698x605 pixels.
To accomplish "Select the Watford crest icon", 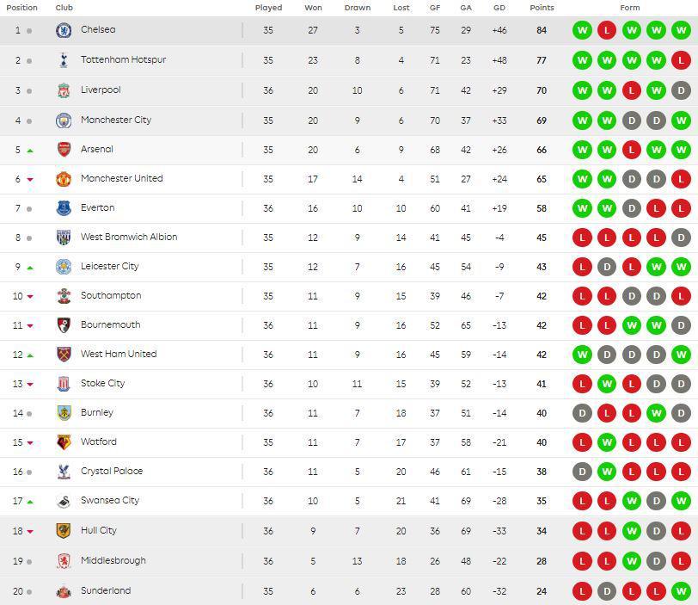I will 64,442.
